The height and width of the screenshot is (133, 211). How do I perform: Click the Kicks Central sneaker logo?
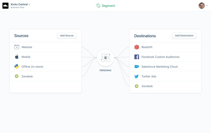coord(5,6)
